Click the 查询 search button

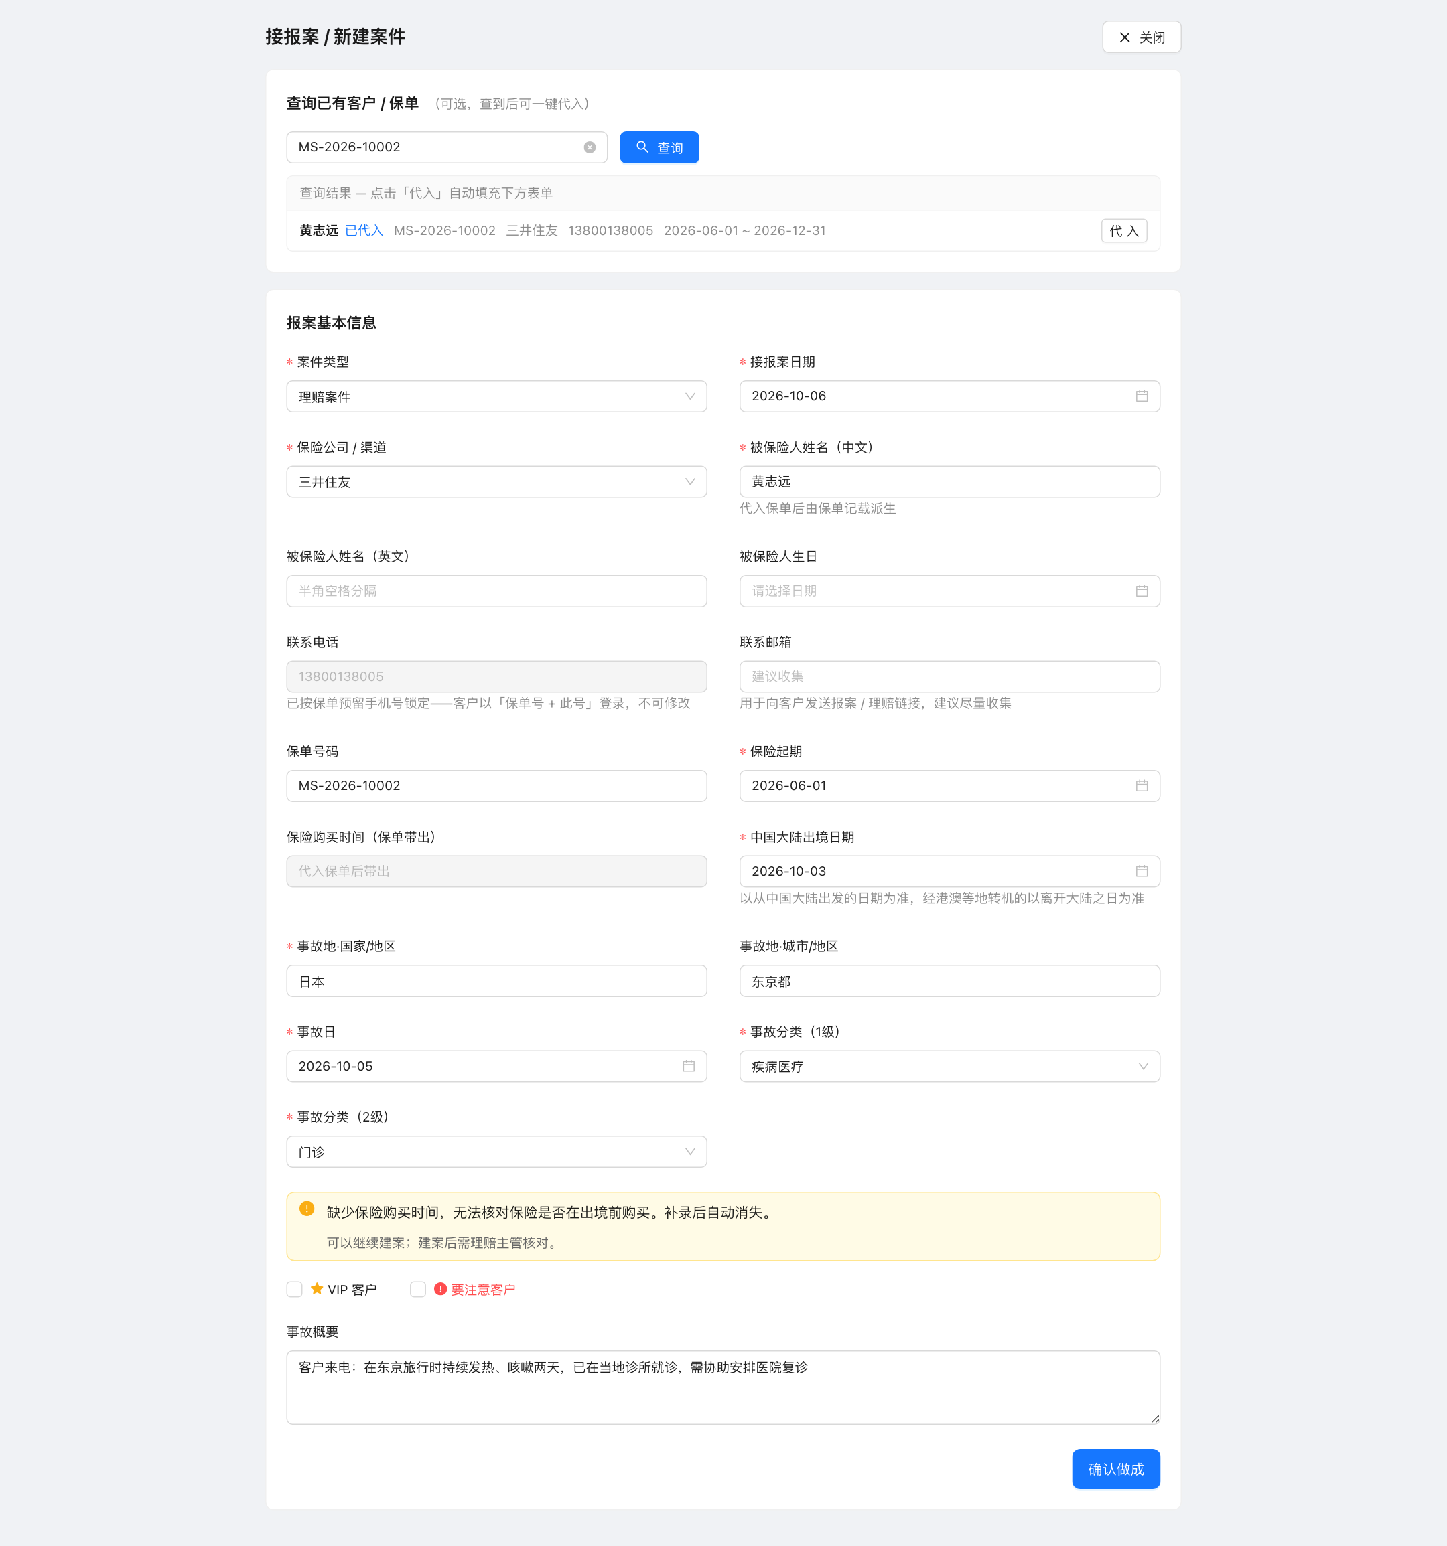click(659, 148)
